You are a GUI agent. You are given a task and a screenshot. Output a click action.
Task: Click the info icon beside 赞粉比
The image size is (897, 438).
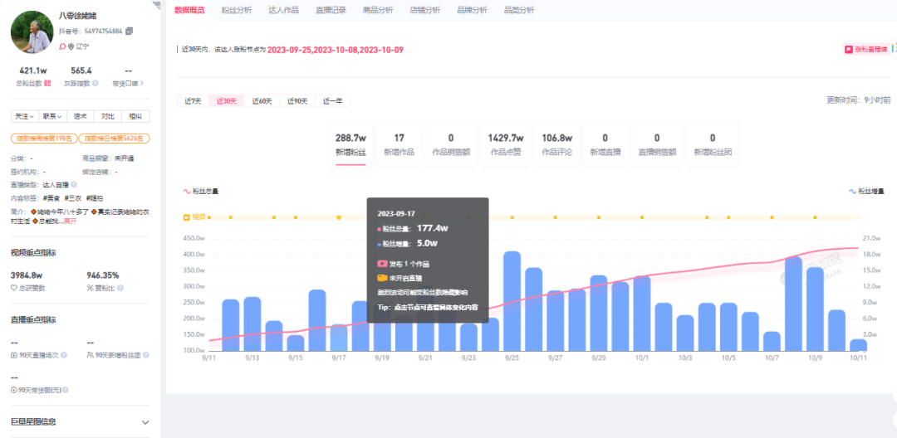[x=91, y=288]
